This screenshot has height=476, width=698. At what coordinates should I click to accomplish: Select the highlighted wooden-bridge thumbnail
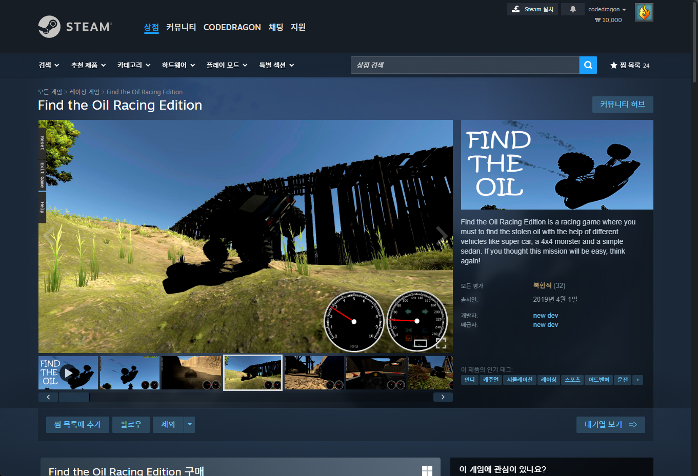click(253, 373)
